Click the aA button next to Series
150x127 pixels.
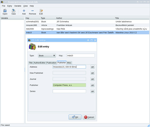point(92,91)
